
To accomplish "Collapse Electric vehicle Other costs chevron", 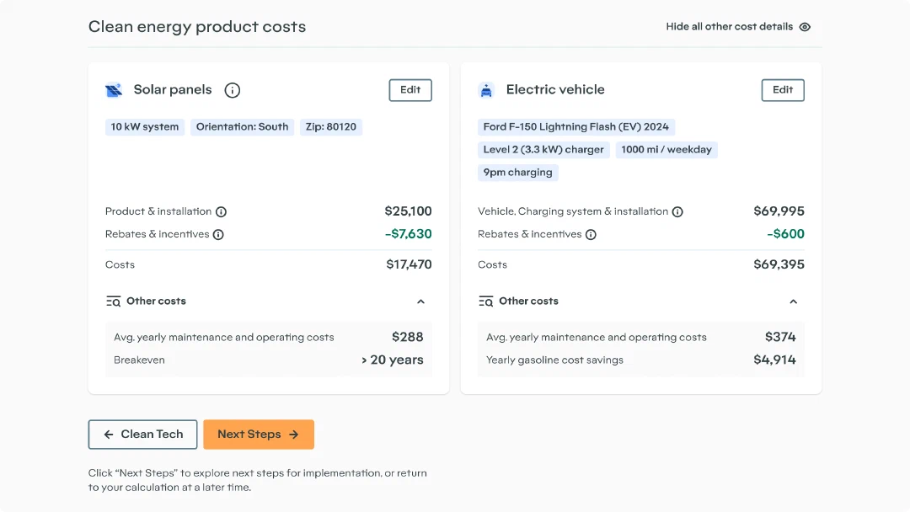I will [x=794, y=301].
